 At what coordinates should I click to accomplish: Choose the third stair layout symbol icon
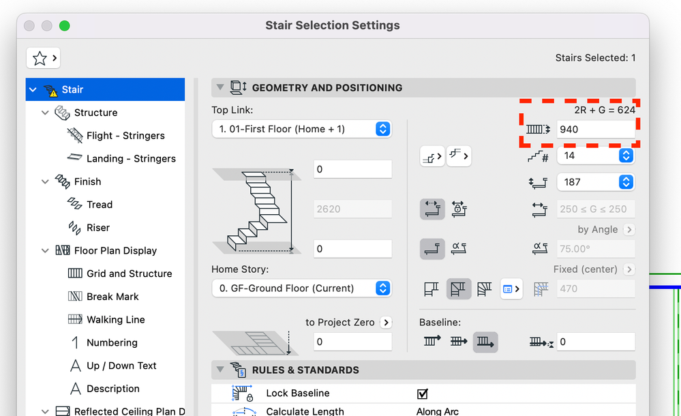click(485, 288)
